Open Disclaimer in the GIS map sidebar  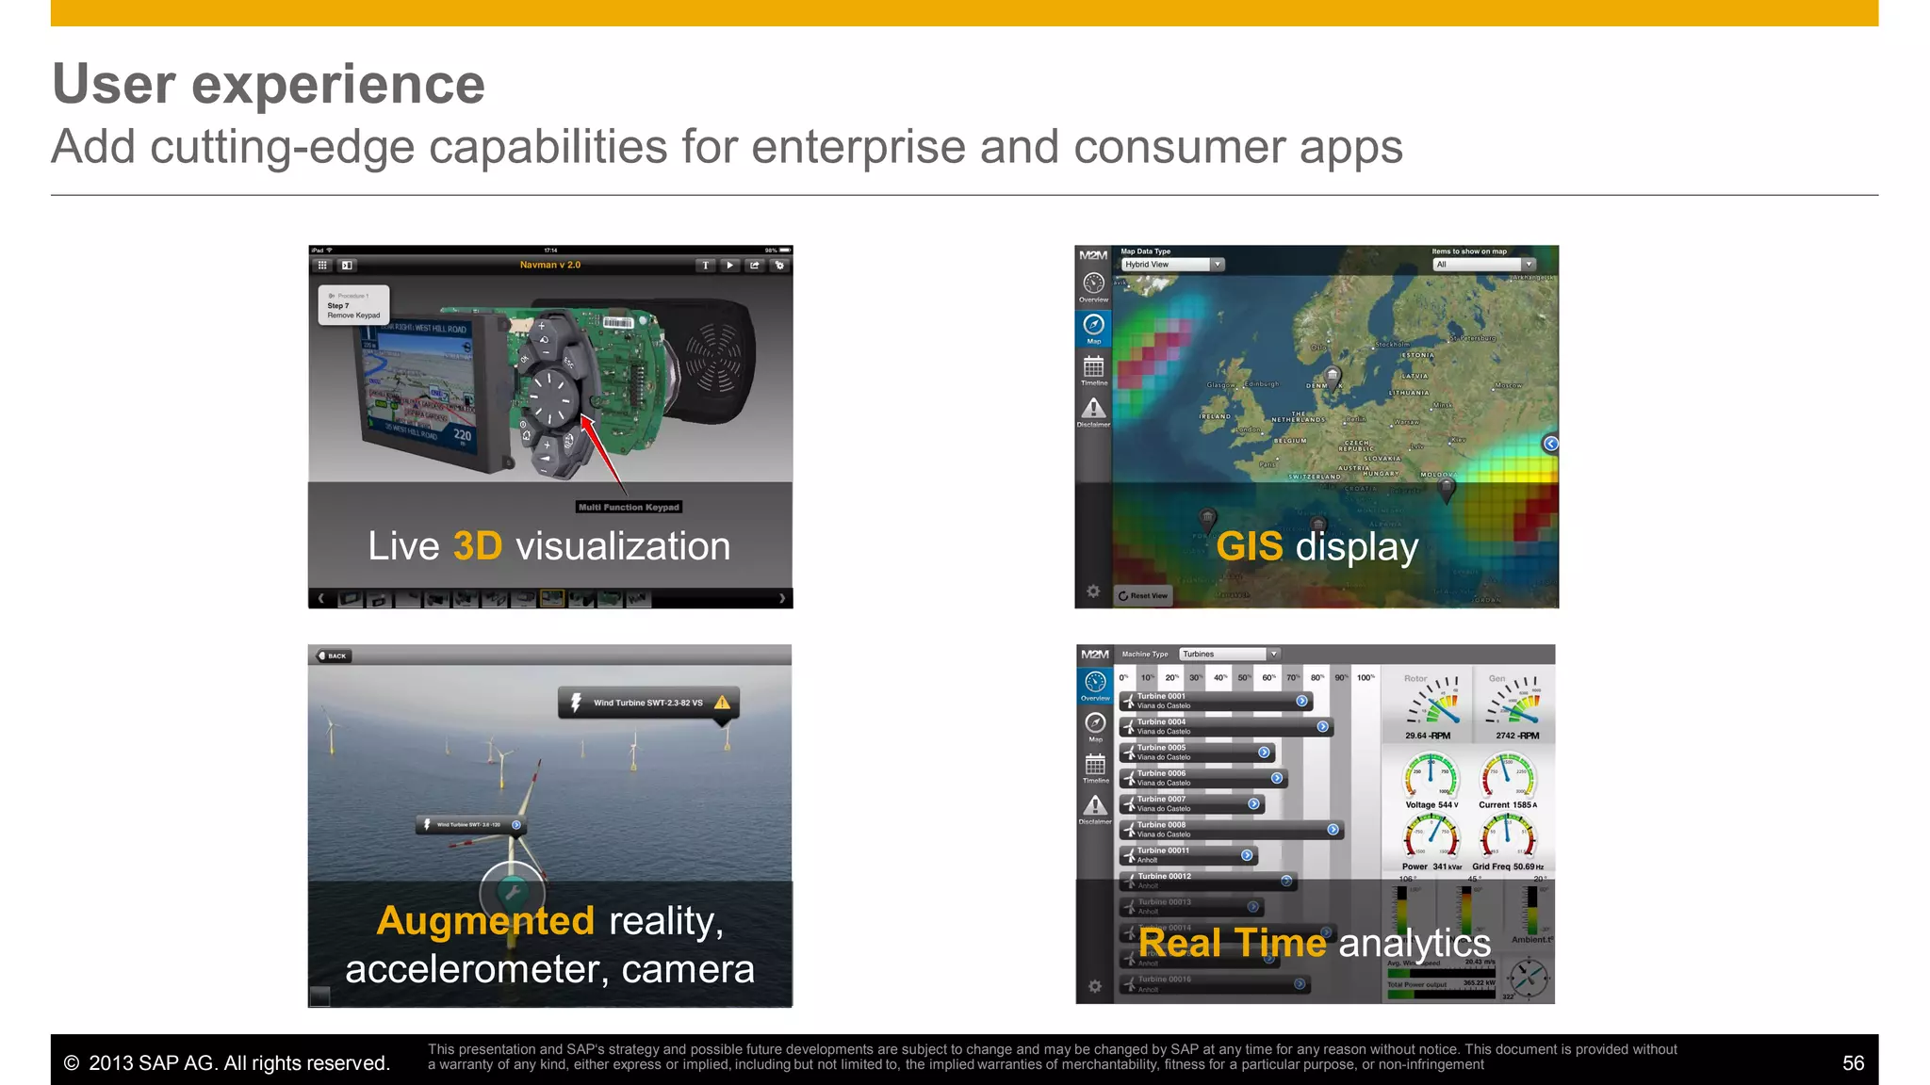coord(1093,413)
